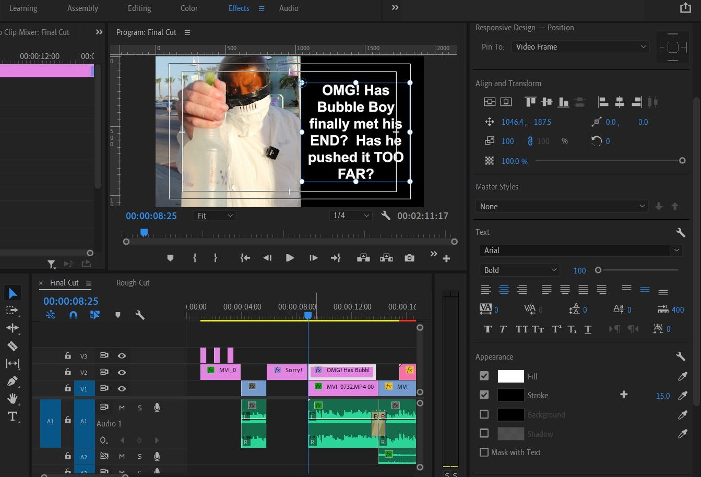Select the Sorry! clip on V2

(287, 372)
